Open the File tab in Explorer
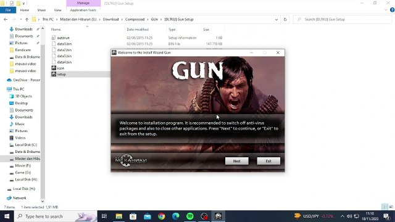The image size is (395, 222). tap(8, 10)
